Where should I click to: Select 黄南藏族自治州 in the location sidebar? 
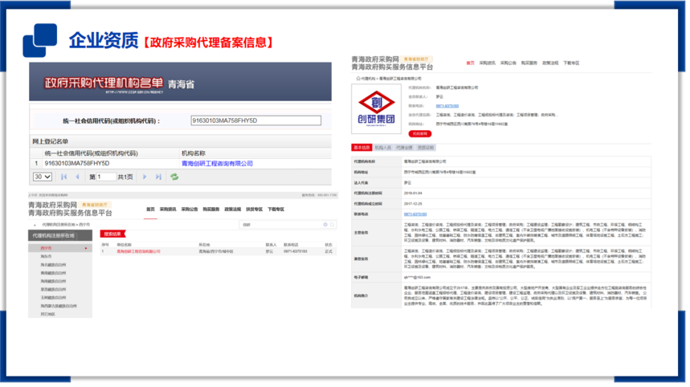(x=53, y=273)
